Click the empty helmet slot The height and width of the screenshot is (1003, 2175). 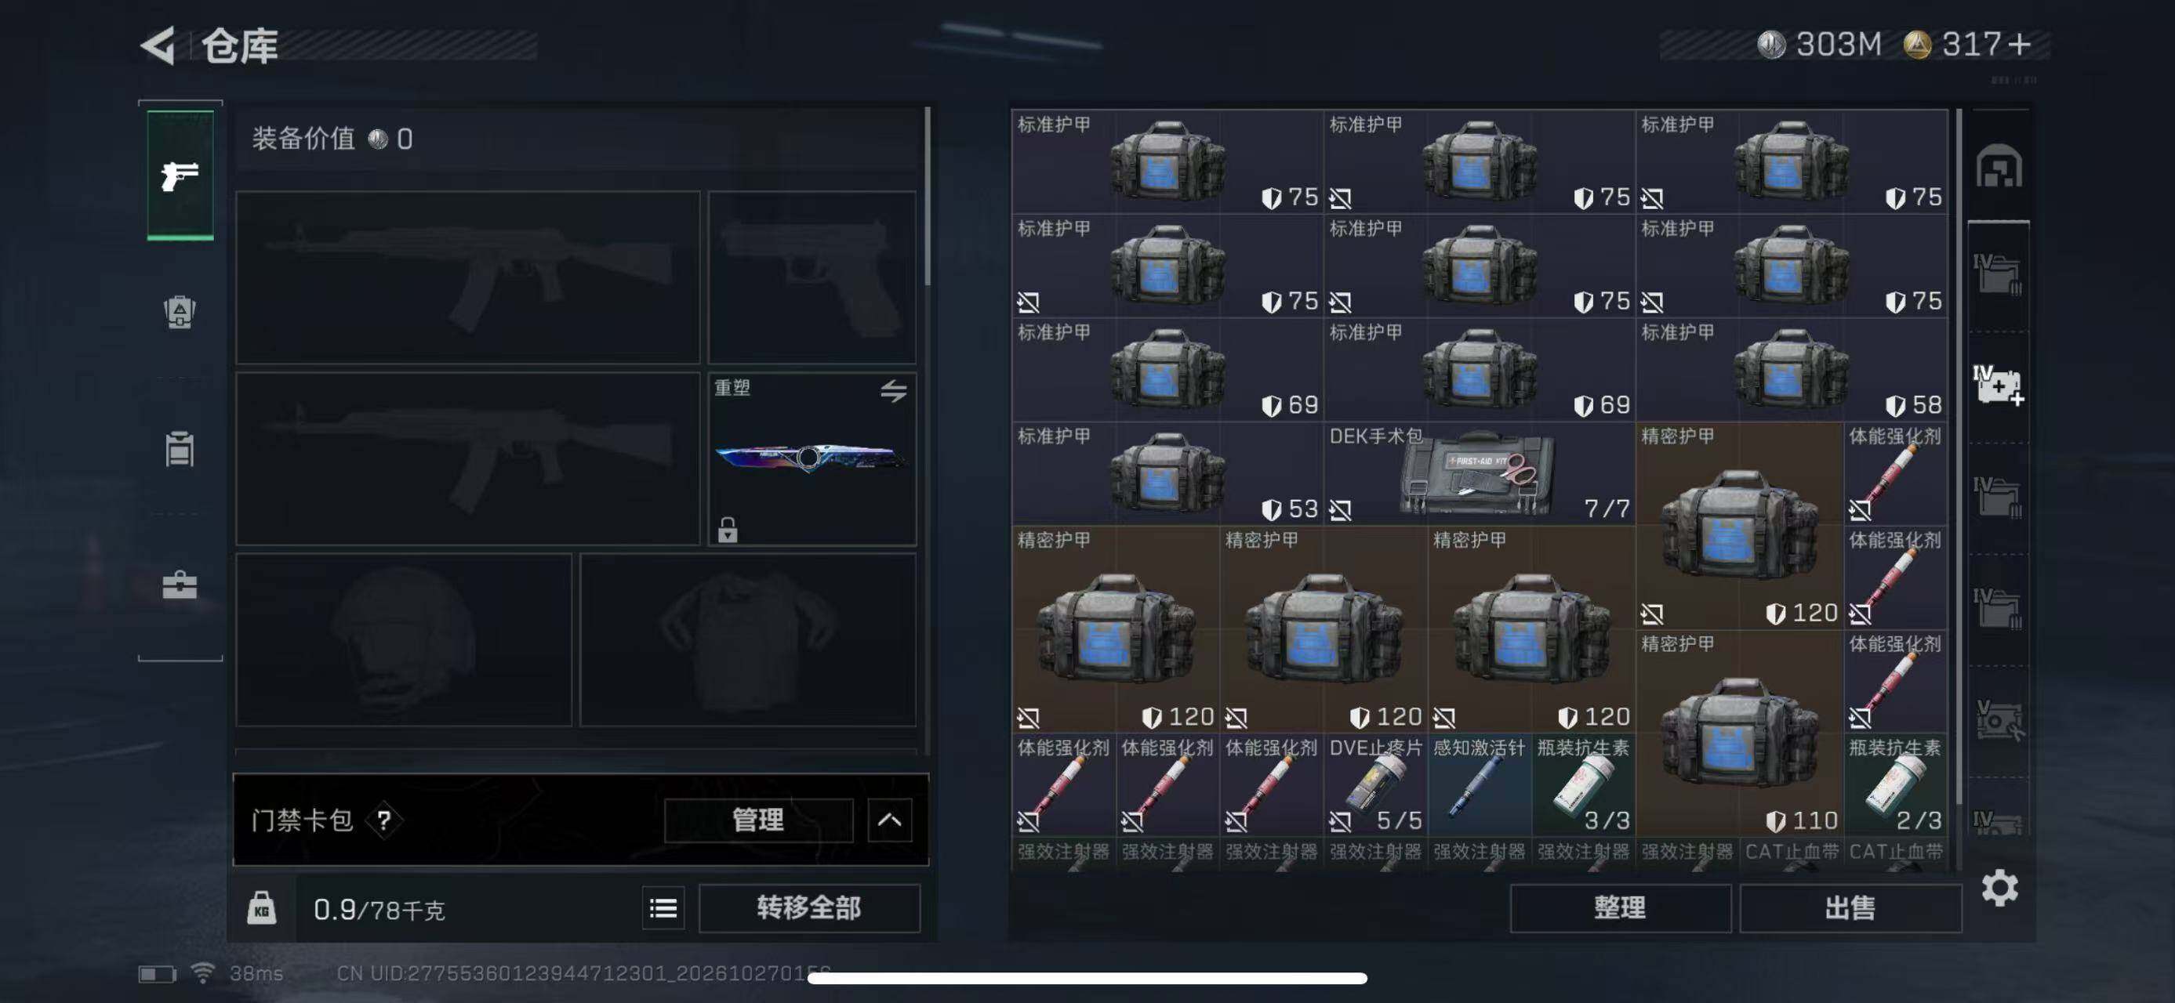(x=404, y=640)
